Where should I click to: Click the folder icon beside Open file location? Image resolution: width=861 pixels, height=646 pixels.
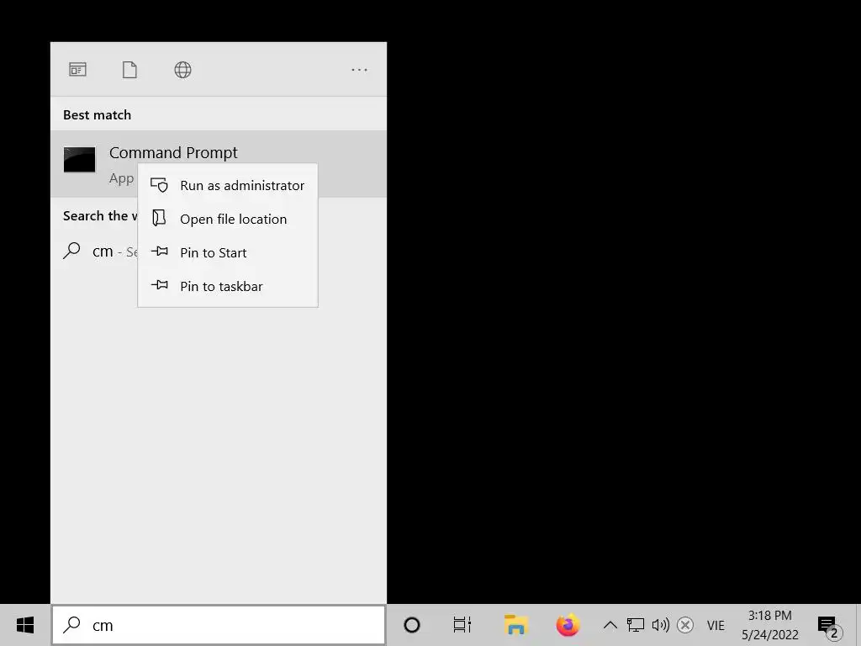click(x=159, y=218)
